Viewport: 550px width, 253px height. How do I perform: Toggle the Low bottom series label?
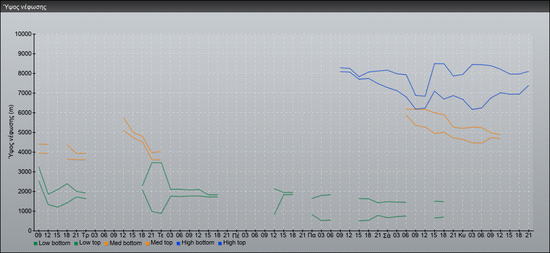[x=55, y=243]
